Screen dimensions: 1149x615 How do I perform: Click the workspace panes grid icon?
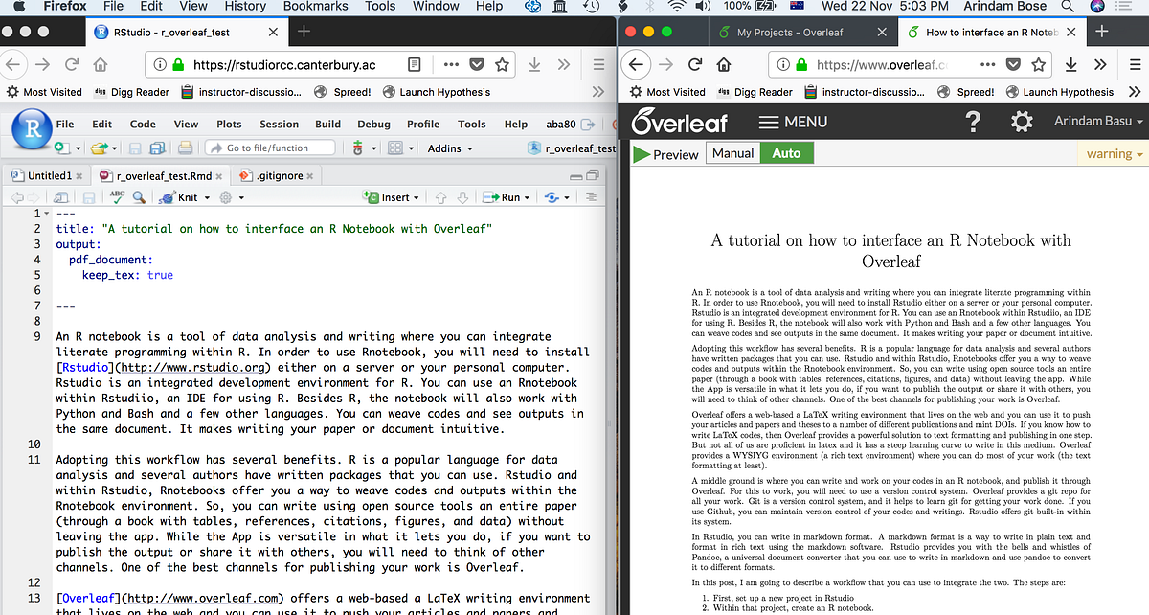tap(395, 148)
